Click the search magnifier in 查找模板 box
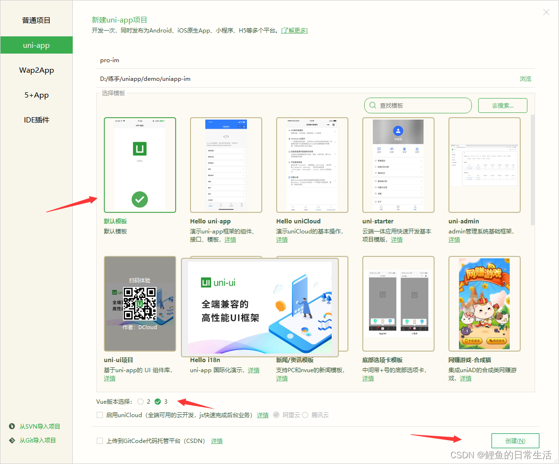 (x=372, y=105)
